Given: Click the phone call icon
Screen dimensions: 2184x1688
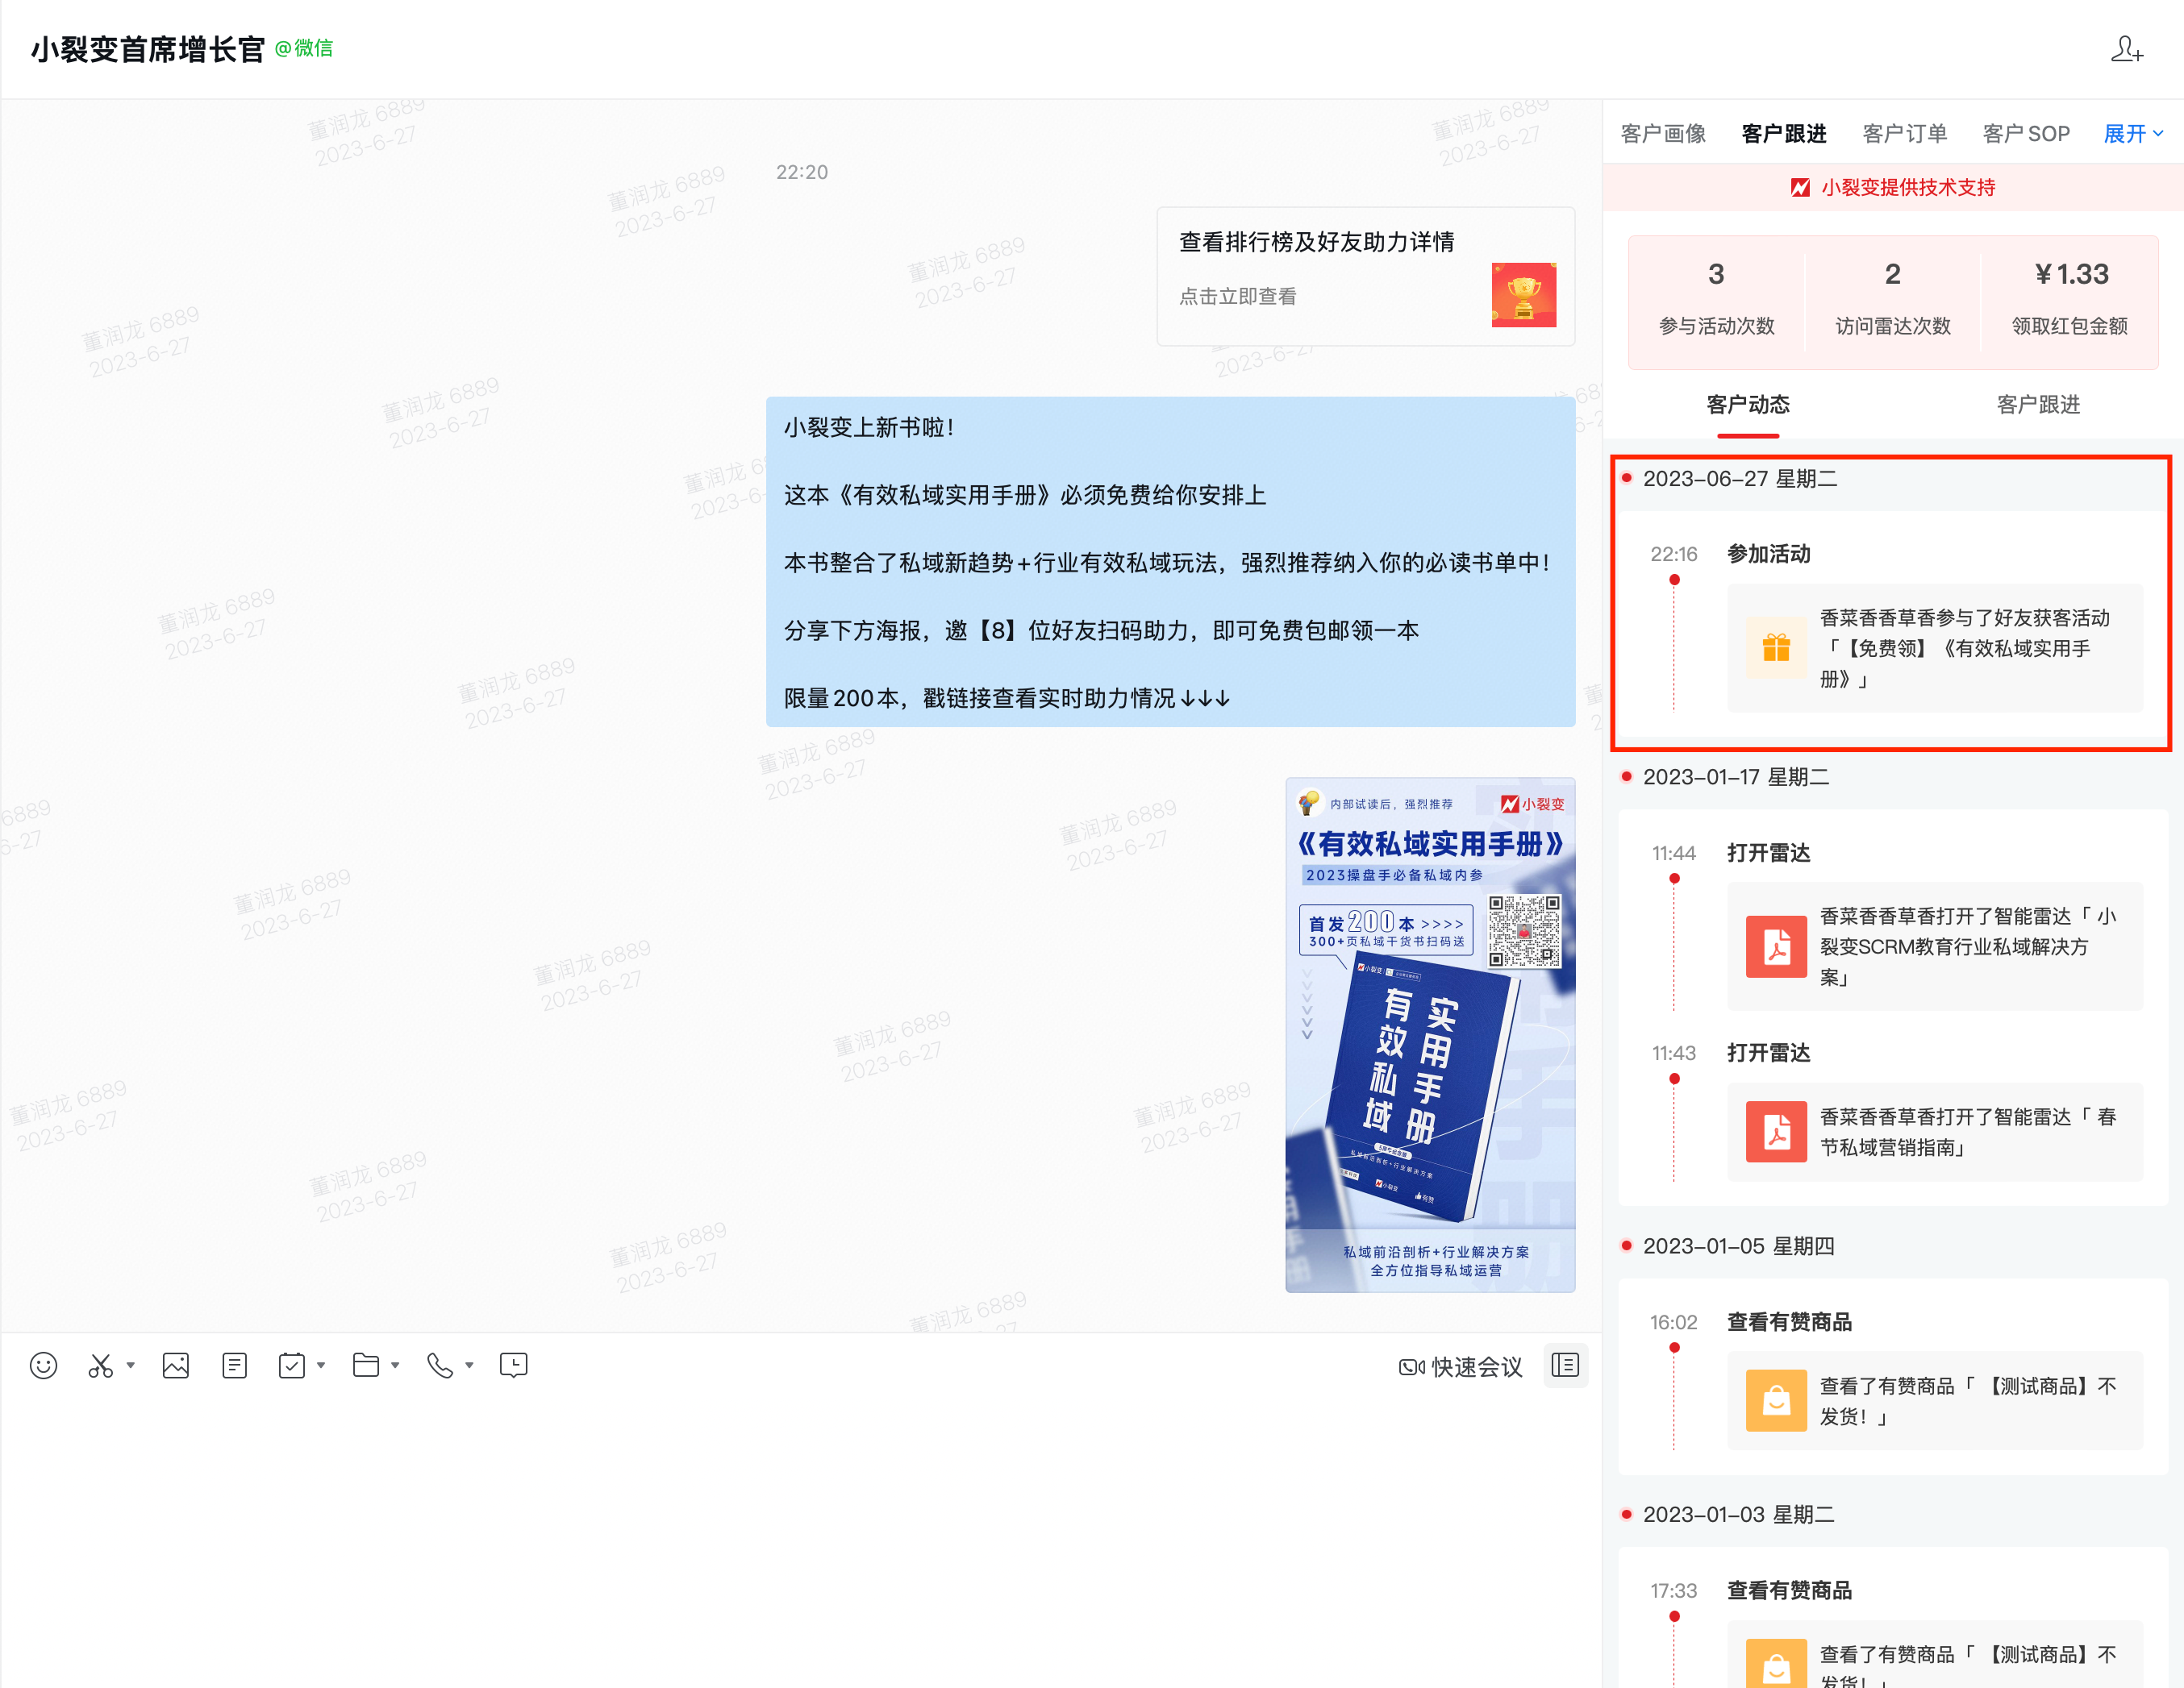Looking at the screenshot, I should coord(440,1366).
